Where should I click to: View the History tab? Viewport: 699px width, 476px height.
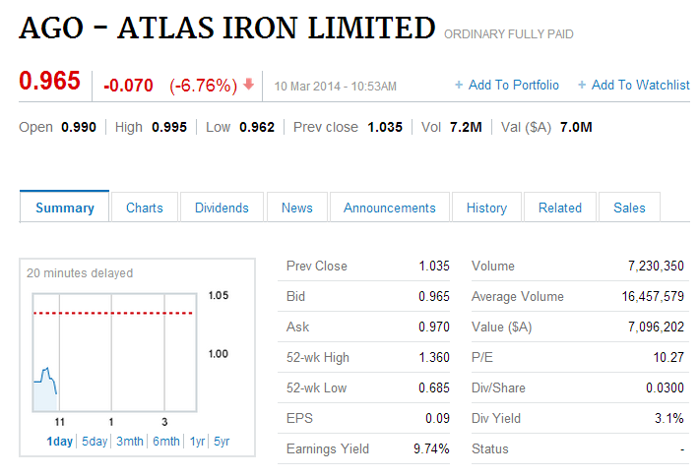click(x=486, y=208)
